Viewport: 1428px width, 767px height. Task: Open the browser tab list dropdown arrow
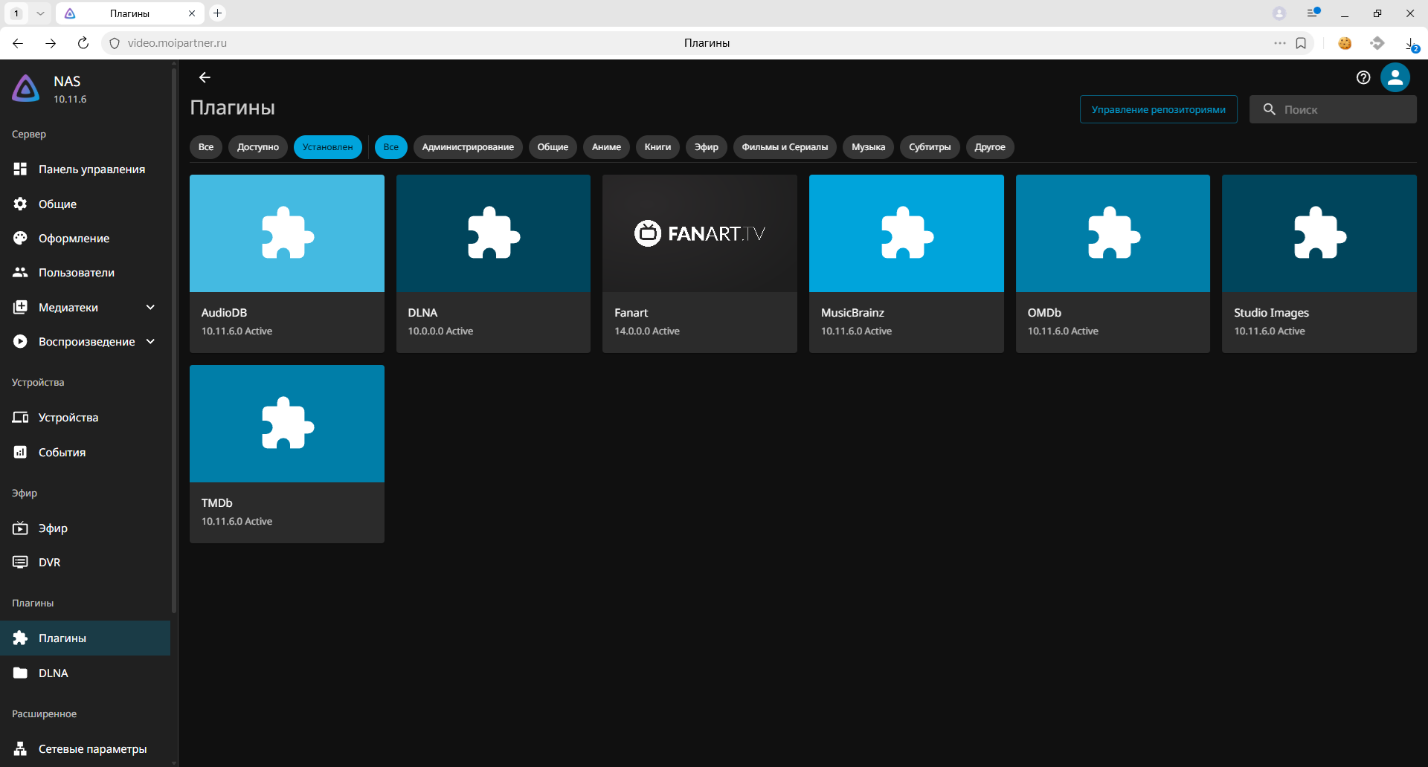click(40, 13)
